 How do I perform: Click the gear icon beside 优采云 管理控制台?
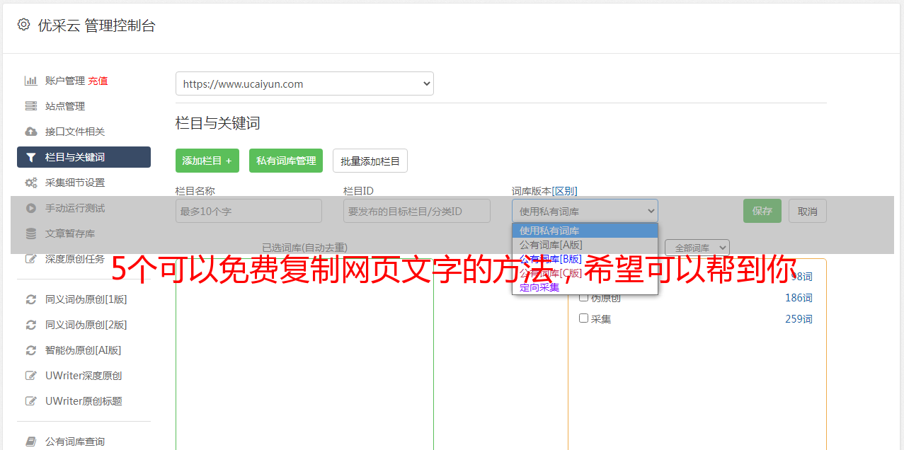pos(23,25)
